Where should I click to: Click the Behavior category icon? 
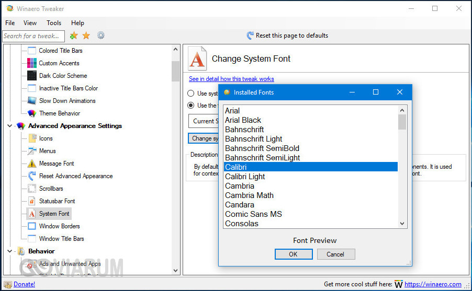point(21,251)
